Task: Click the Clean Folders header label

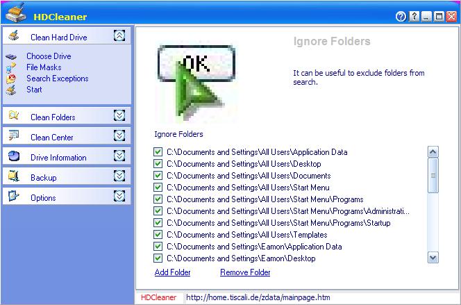Action: pyautogui.click(x=53, y=117)
